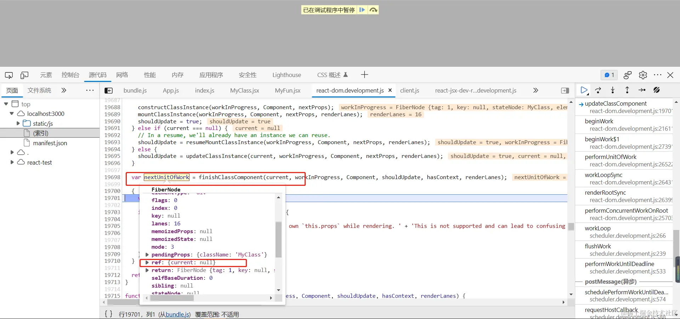680x319 pixels.
Task: Switch to App.js file tab
Action: point(171,90)
